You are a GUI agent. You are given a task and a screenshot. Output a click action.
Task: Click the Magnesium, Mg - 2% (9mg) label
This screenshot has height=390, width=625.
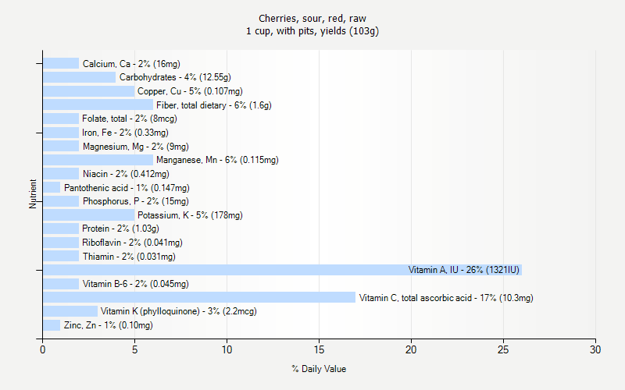tap(135, 147)
